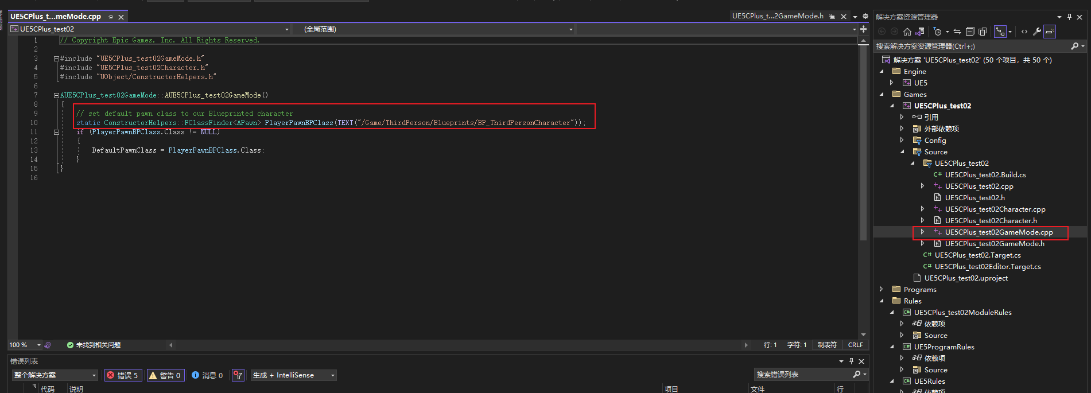The width and height of the screenshot is (1091, 393).
Task: Select UE5CPlus_test02Character.cpp in tree
Action: pos(995,209)
